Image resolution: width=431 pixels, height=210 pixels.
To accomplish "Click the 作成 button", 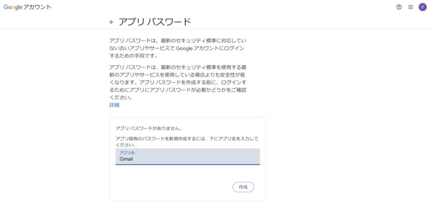I will point(243,187).
